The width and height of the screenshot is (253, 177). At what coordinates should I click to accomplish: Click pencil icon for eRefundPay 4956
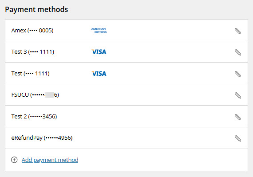point(238,138)
